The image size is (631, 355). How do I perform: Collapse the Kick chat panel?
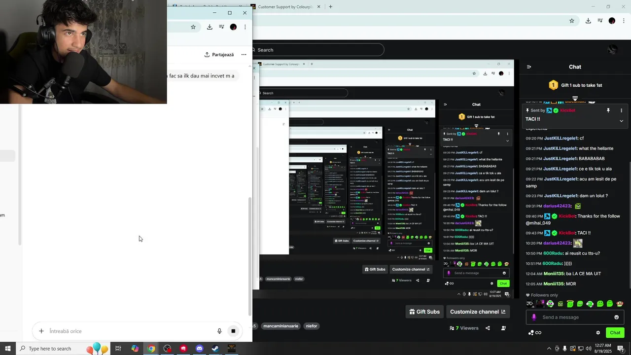tap(529, 67)
